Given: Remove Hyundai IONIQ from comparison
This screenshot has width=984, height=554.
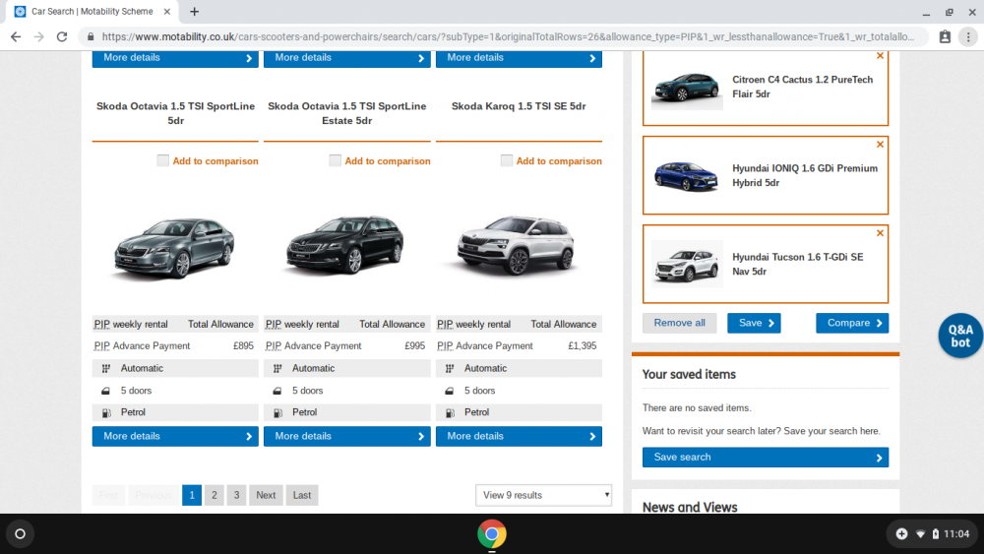Looking at the screenshot, I should click(x=880, y=145).
